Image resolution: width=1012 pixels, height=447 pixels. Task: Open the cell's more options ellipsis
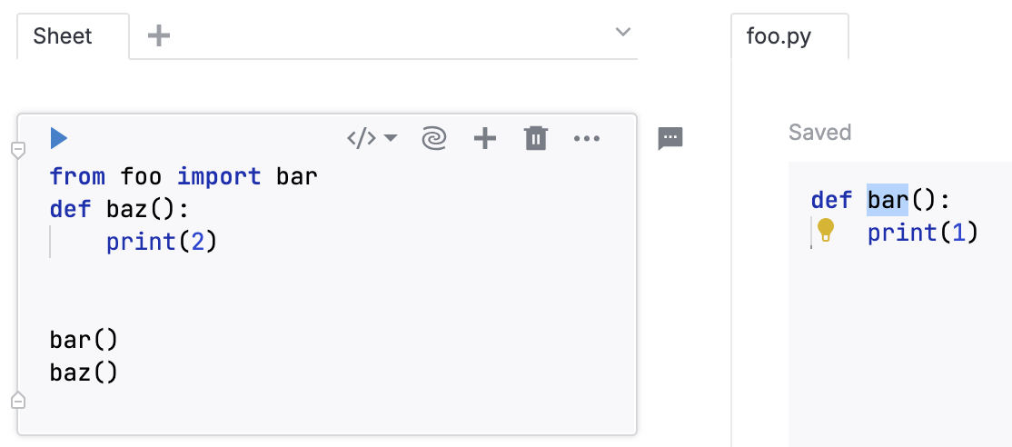(587, 138)
